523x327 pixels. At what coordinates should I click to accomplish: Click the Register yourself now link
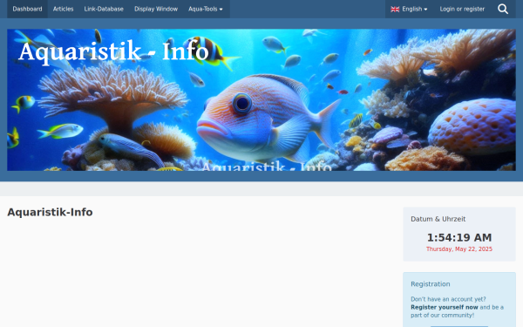[x=445, y=307]
